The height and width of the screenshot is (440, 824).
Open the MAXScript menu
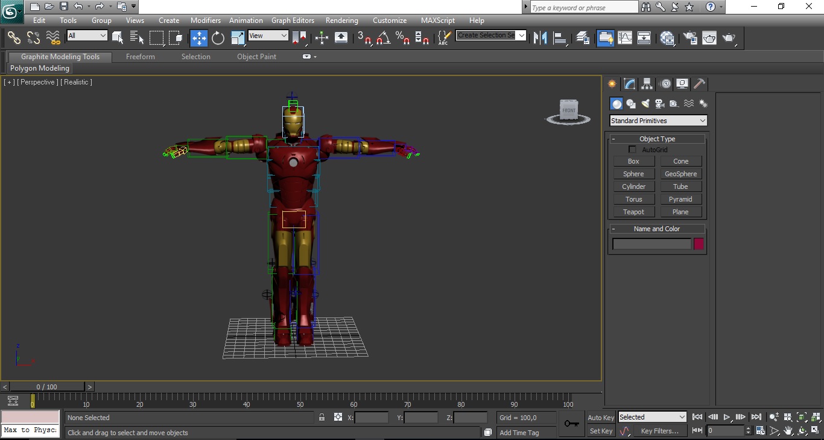[x=438, y=21]
